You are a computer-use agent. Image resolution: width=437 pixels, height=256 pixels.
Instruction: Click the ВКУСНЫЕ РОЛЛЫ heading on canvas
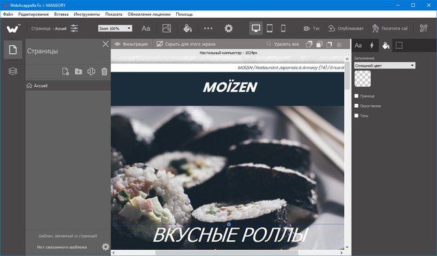(x=230, y=235)
